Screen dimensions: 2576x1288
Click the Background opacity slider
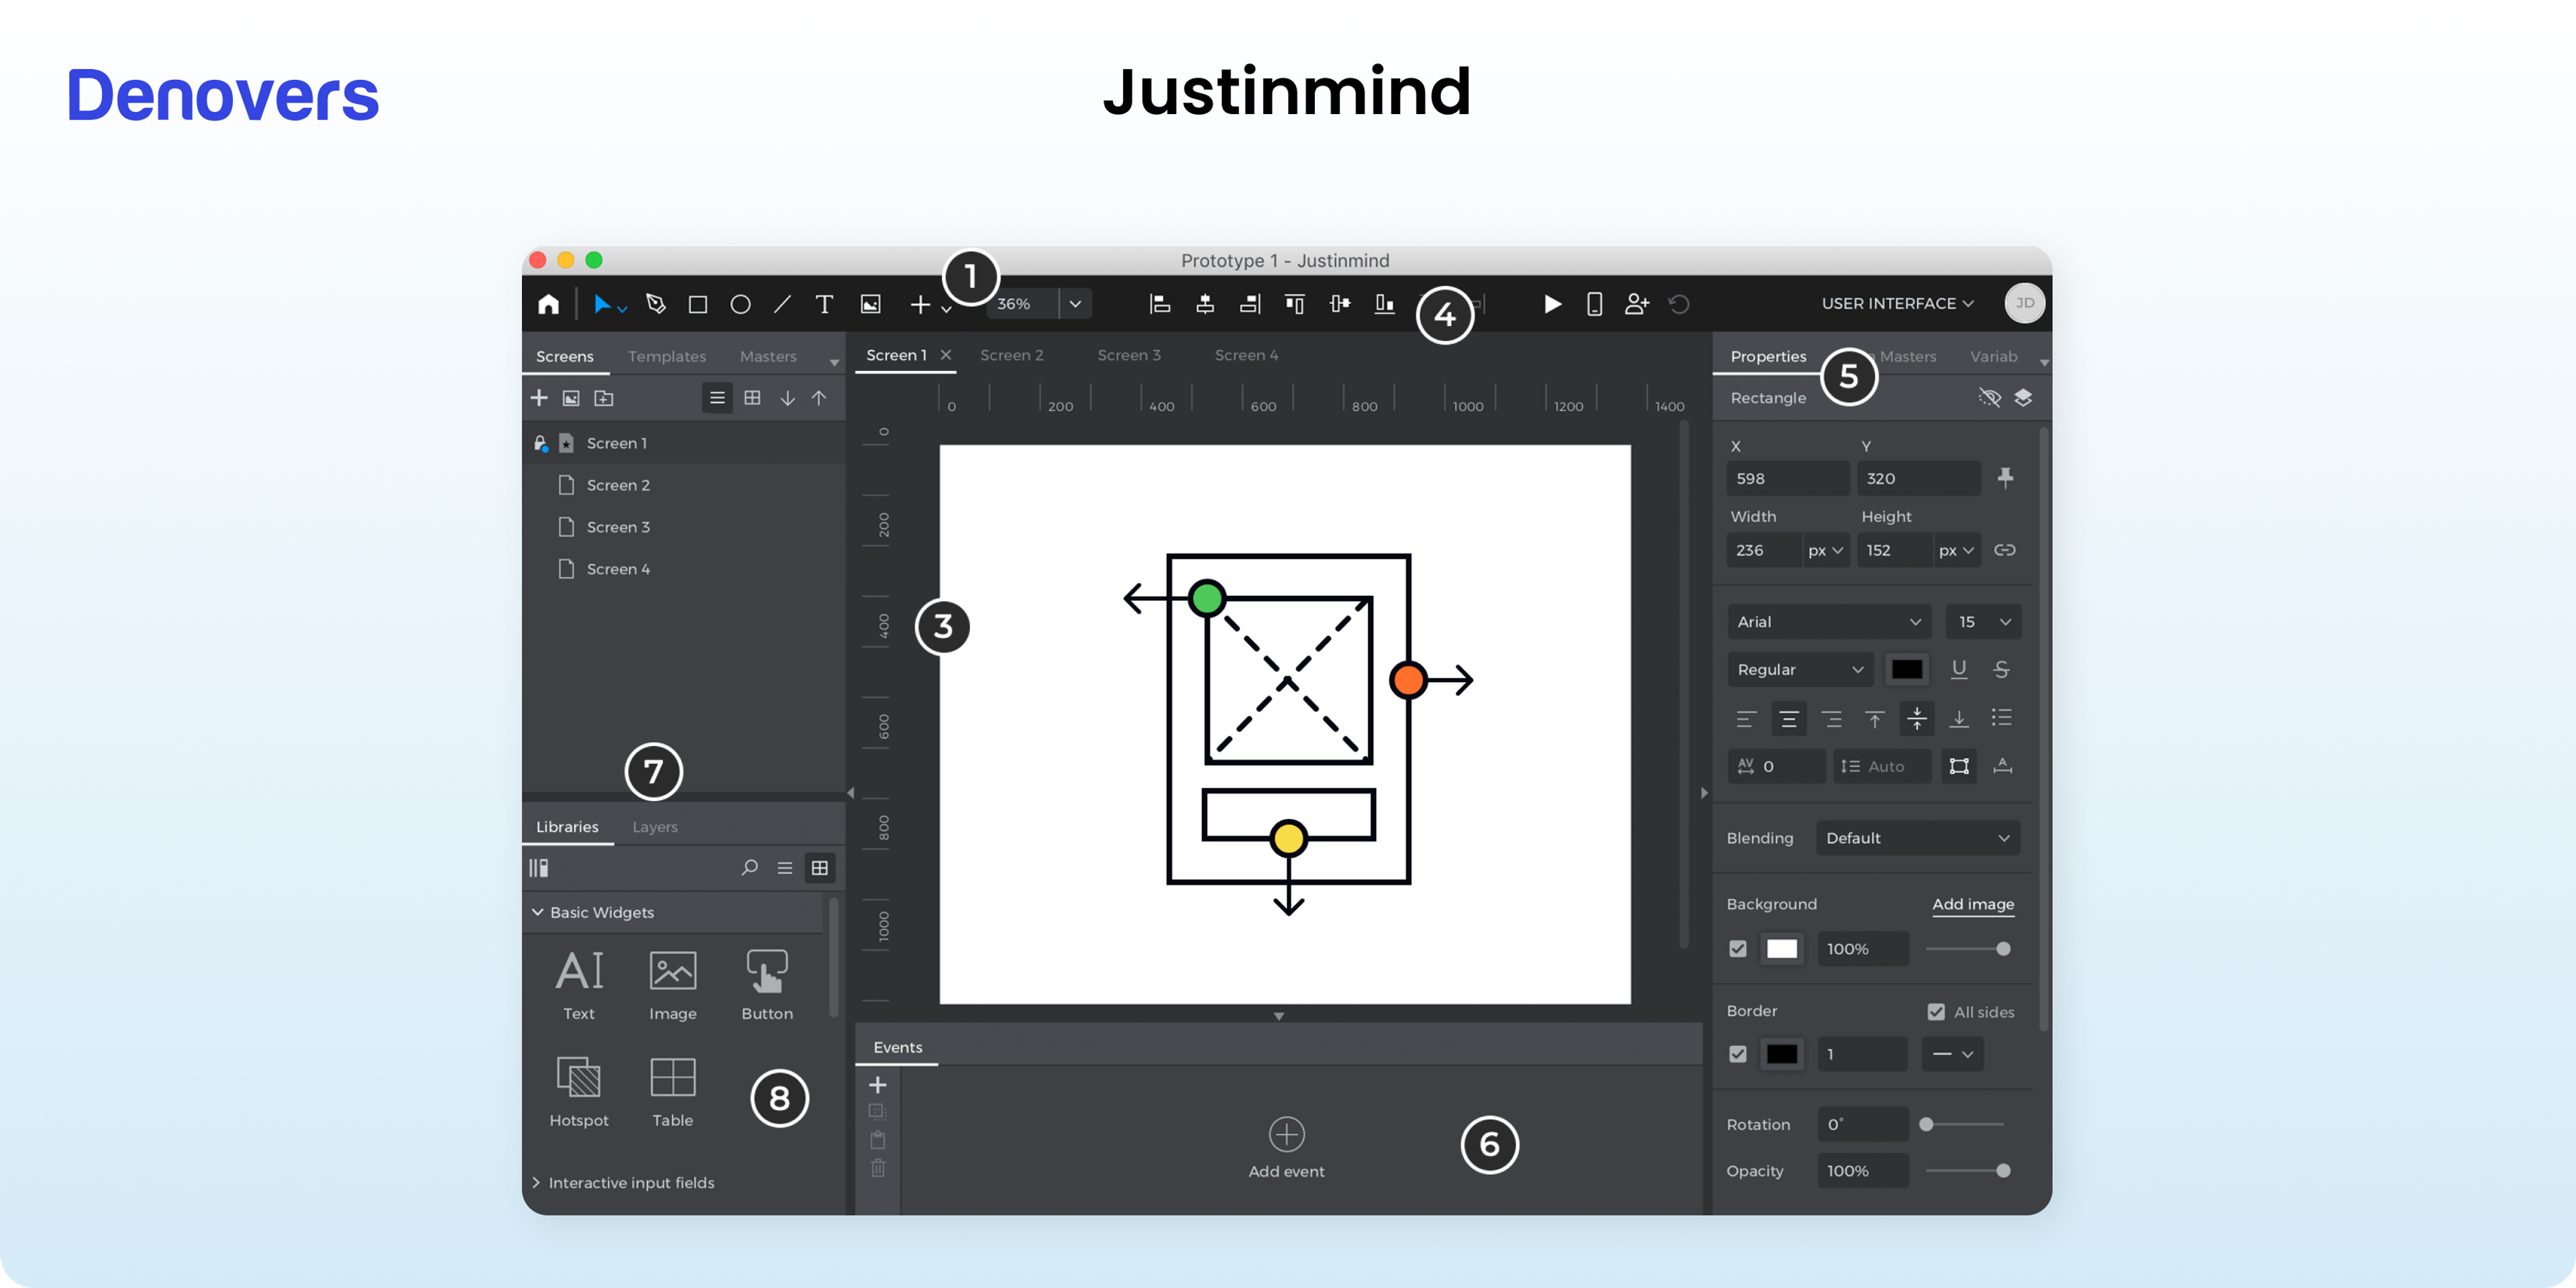1965,949
